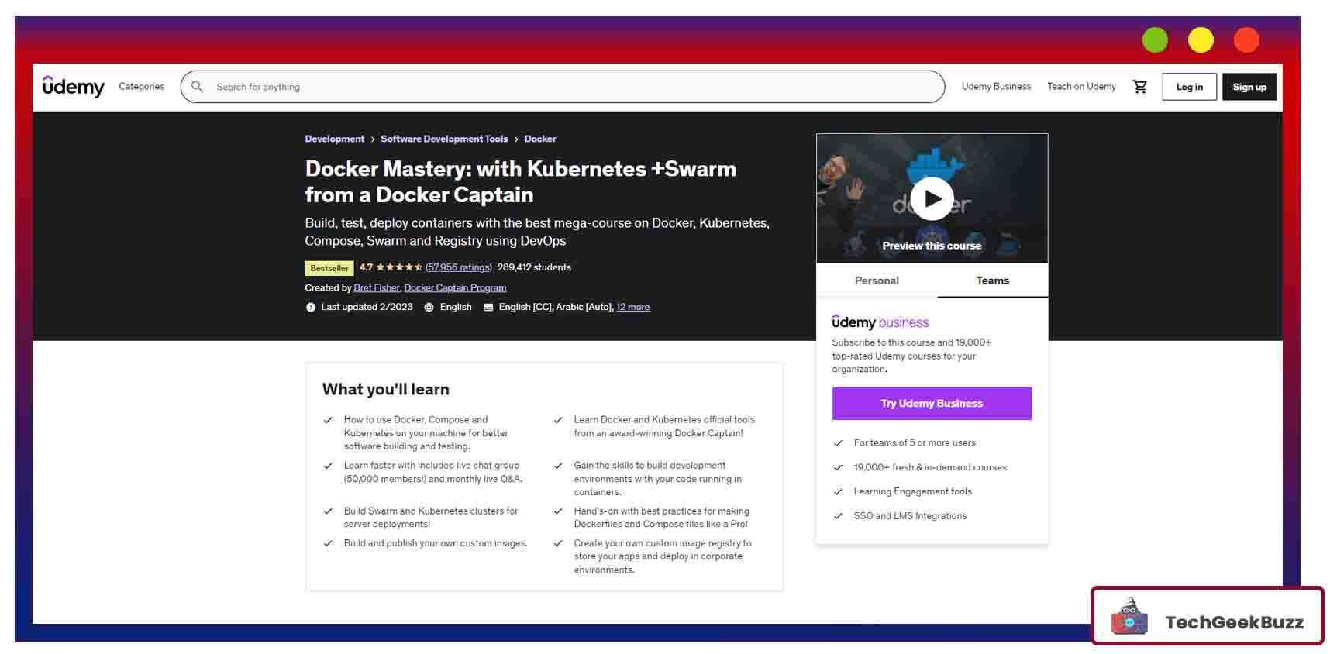
Task: Click the Udemy logo in header
Action: pos(73,87)
